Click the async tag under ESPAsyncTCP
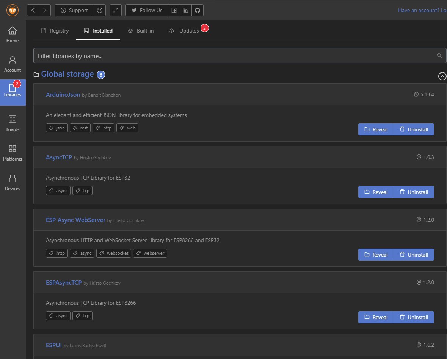447x359 pixels. 58,316
